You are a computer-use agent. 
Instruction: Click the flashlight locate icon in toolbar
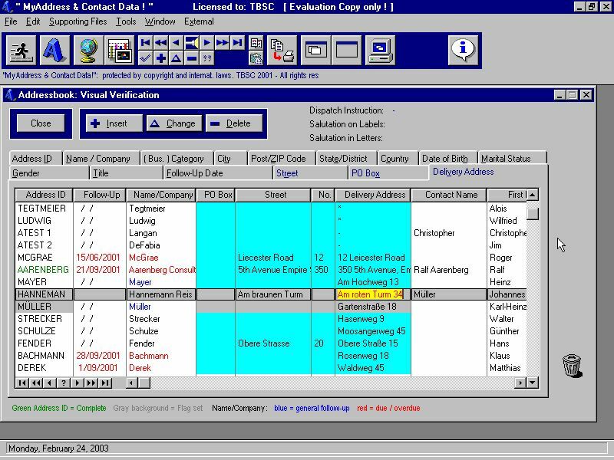pyautogui.click(x=191, y=43)
